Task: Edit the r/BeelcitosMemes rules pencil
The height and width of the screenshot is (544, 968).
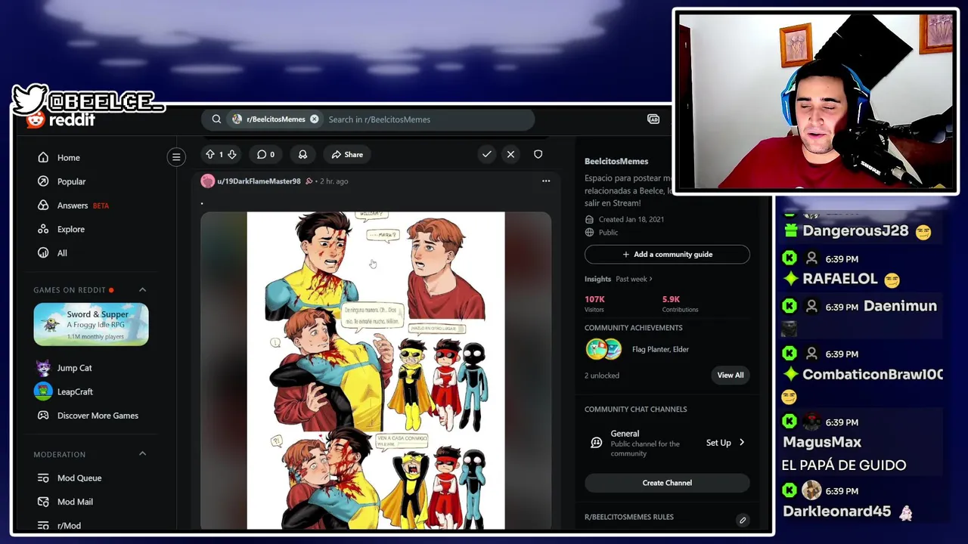Action: 743,520
